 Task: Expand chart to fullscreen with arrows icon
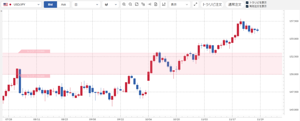tap(195, 5)
